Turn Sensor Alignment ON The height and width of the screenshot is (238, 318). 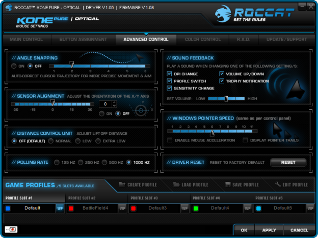101,113
